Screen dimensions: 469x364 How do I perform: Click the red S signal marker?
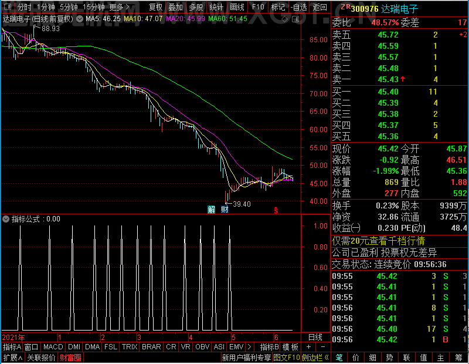coord(276,210)
